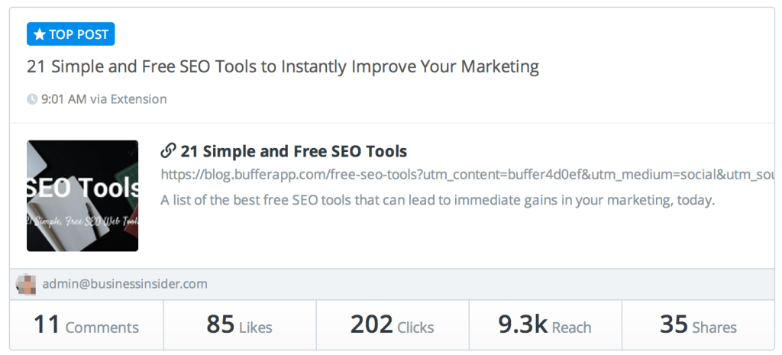Click the clock icon beside 9:01 AM

point(32,99)
